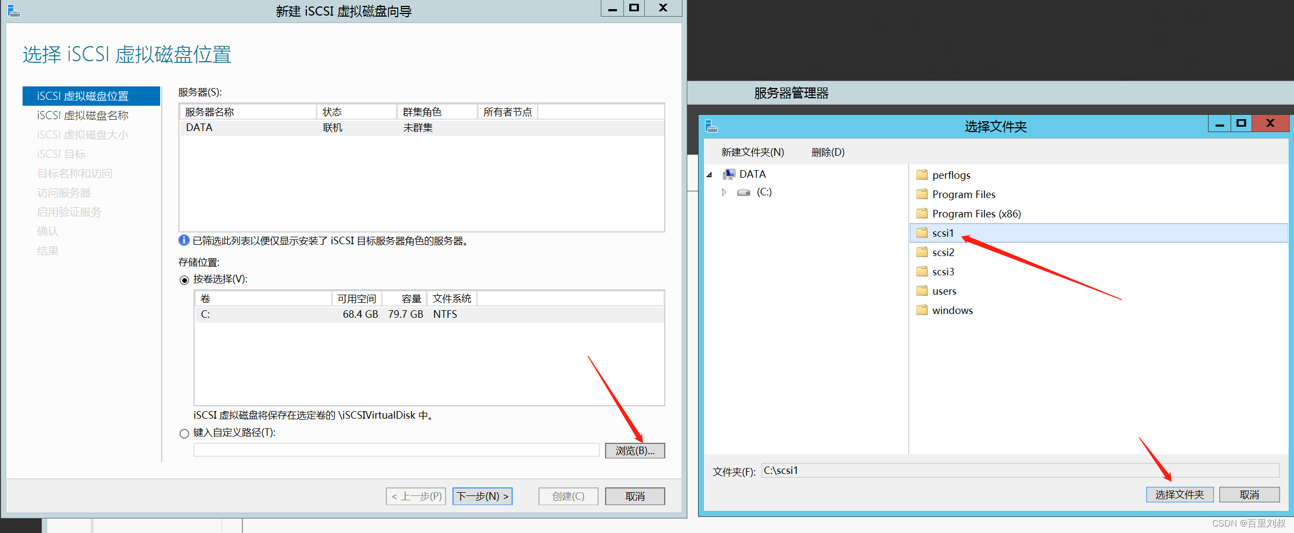Click the 未群集 cluster role cell
The image size is (1294, 533).
[418, 128]
